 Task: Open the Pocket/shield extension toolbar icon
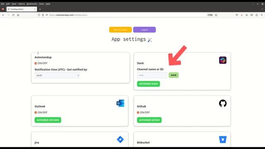[237, 15]
